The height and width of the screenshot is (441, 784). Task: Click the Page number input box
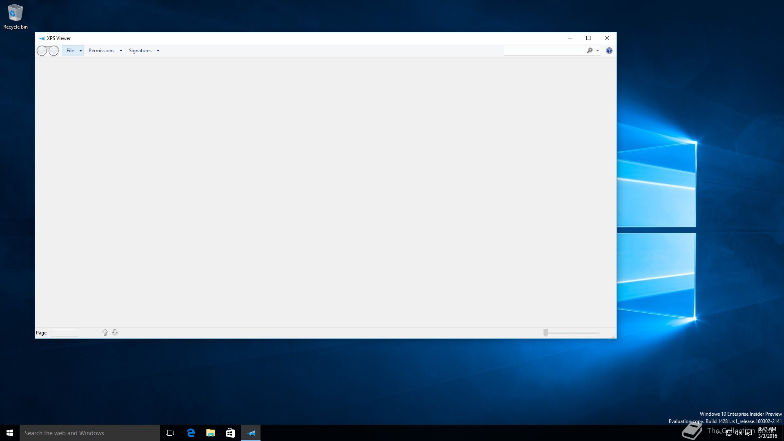click(x=64, y=333)
